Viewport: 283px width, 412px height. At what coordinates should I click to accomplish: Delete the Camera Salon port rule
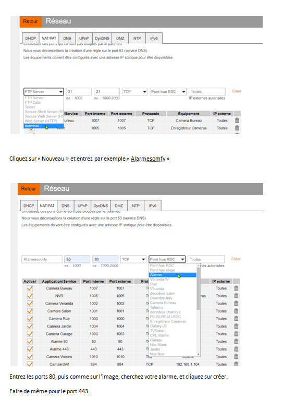click(236, 311)
